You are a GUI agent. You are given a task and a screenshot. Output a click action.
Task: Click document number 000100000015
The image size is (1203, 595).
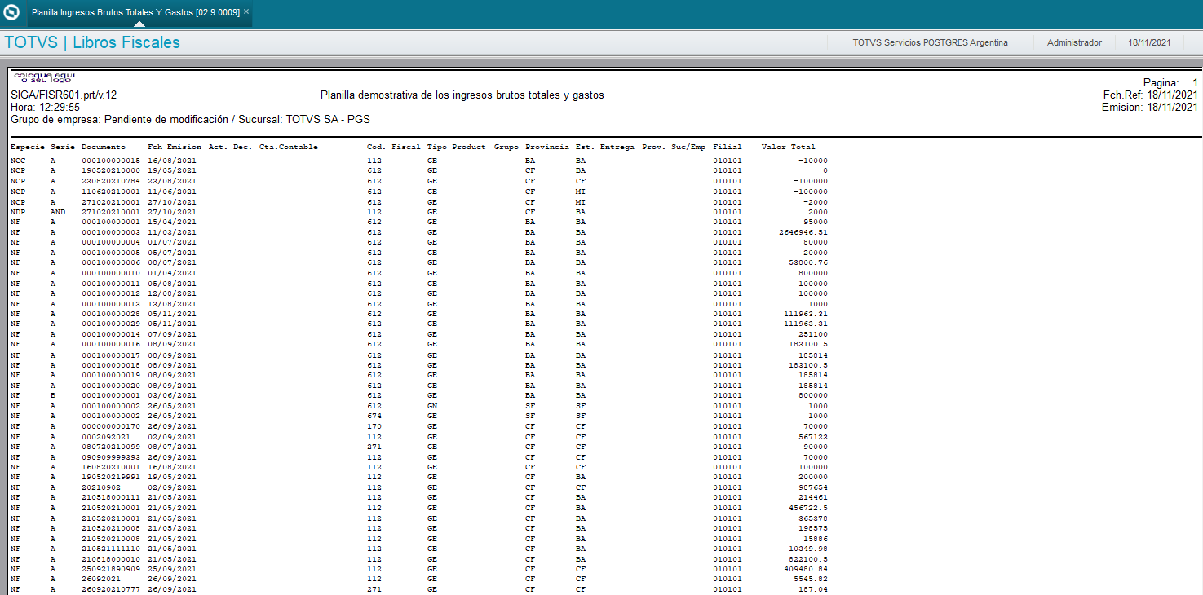point(111,161)
